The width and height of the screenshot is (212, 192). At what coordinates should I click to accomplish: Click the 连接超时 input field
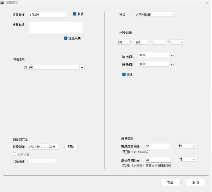pos(154,55)
